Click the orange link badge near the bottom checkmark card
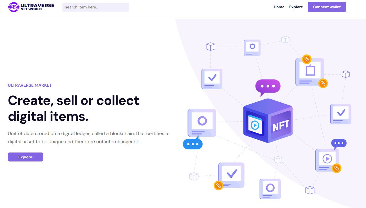366x208 pixels. coord(218,185)
